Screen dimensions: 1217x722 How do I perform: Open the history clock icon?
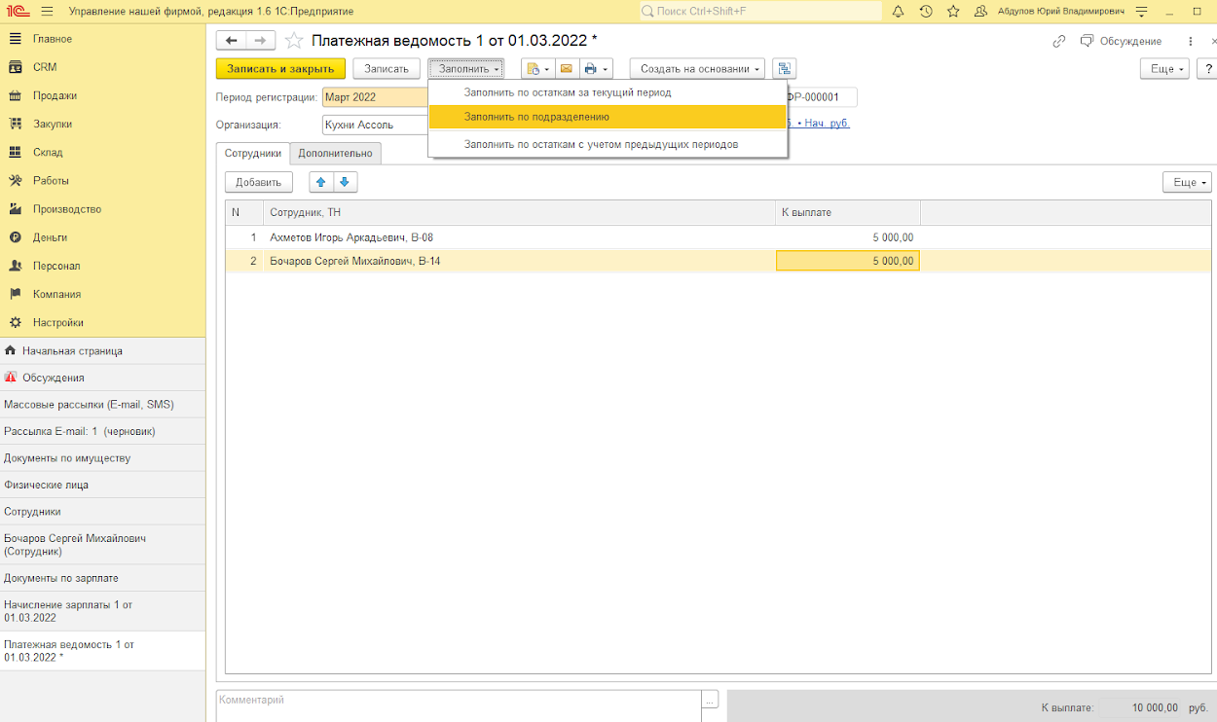point(926,12)
